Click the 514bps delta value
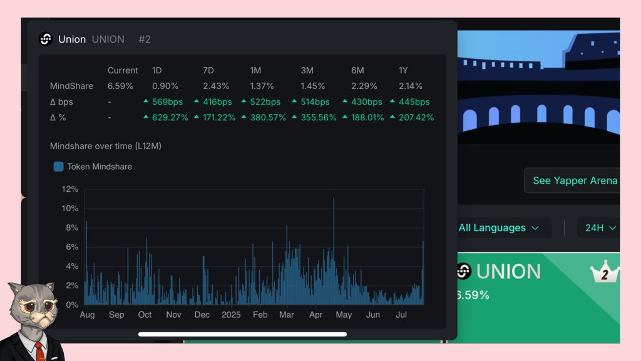Viewport: 641px width, 361px height. [315, 102]
